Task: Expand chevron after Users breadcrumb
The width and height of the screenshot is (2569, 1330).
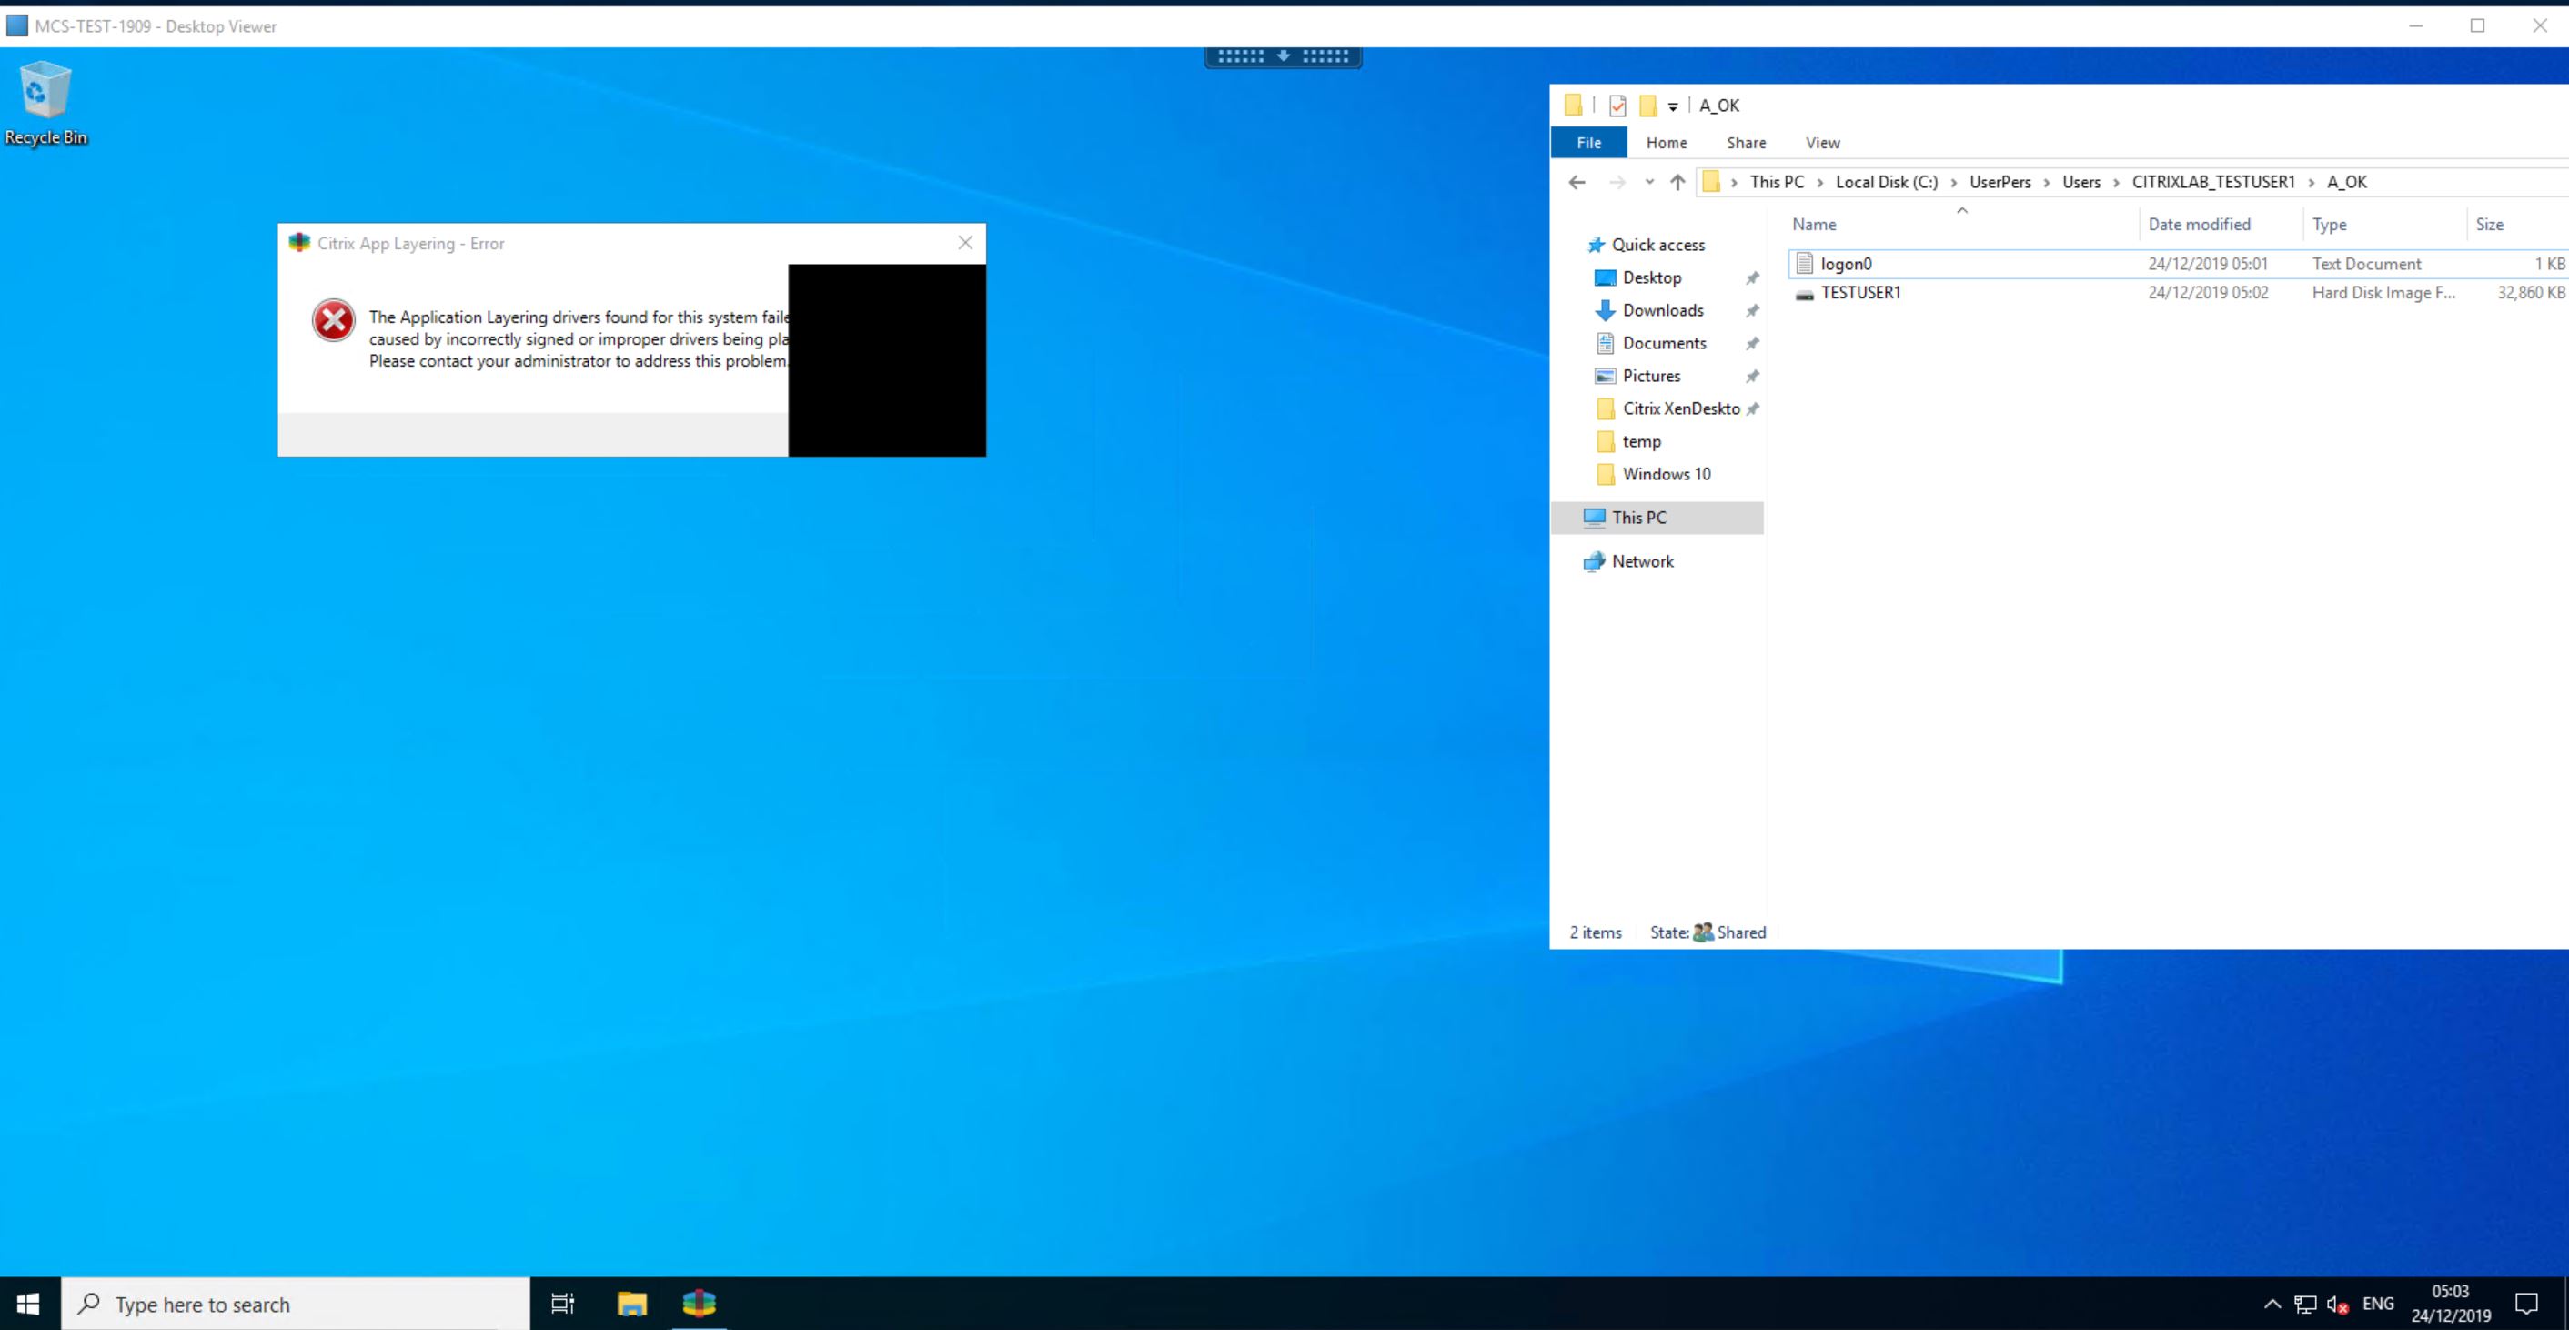Action: point(2116,183)
